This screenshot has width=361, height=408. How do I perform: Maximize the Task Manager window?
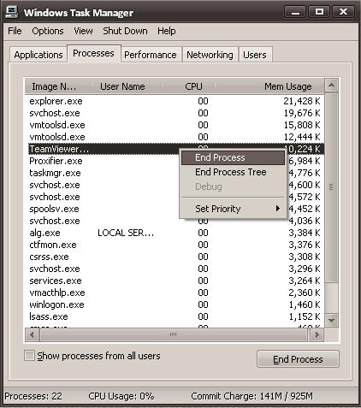(x=319, y=12)
